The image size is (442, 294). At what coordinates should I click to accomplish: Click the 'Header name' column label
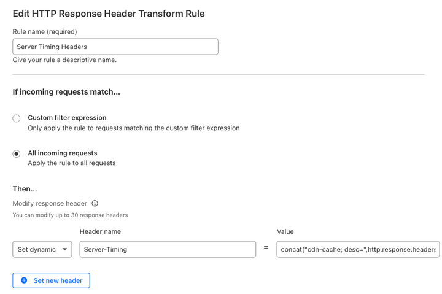click(100, 231)
